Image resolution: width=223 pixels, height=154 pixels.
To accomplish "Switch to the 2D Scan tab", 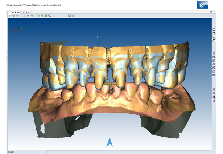I will [x=26, y=12].
